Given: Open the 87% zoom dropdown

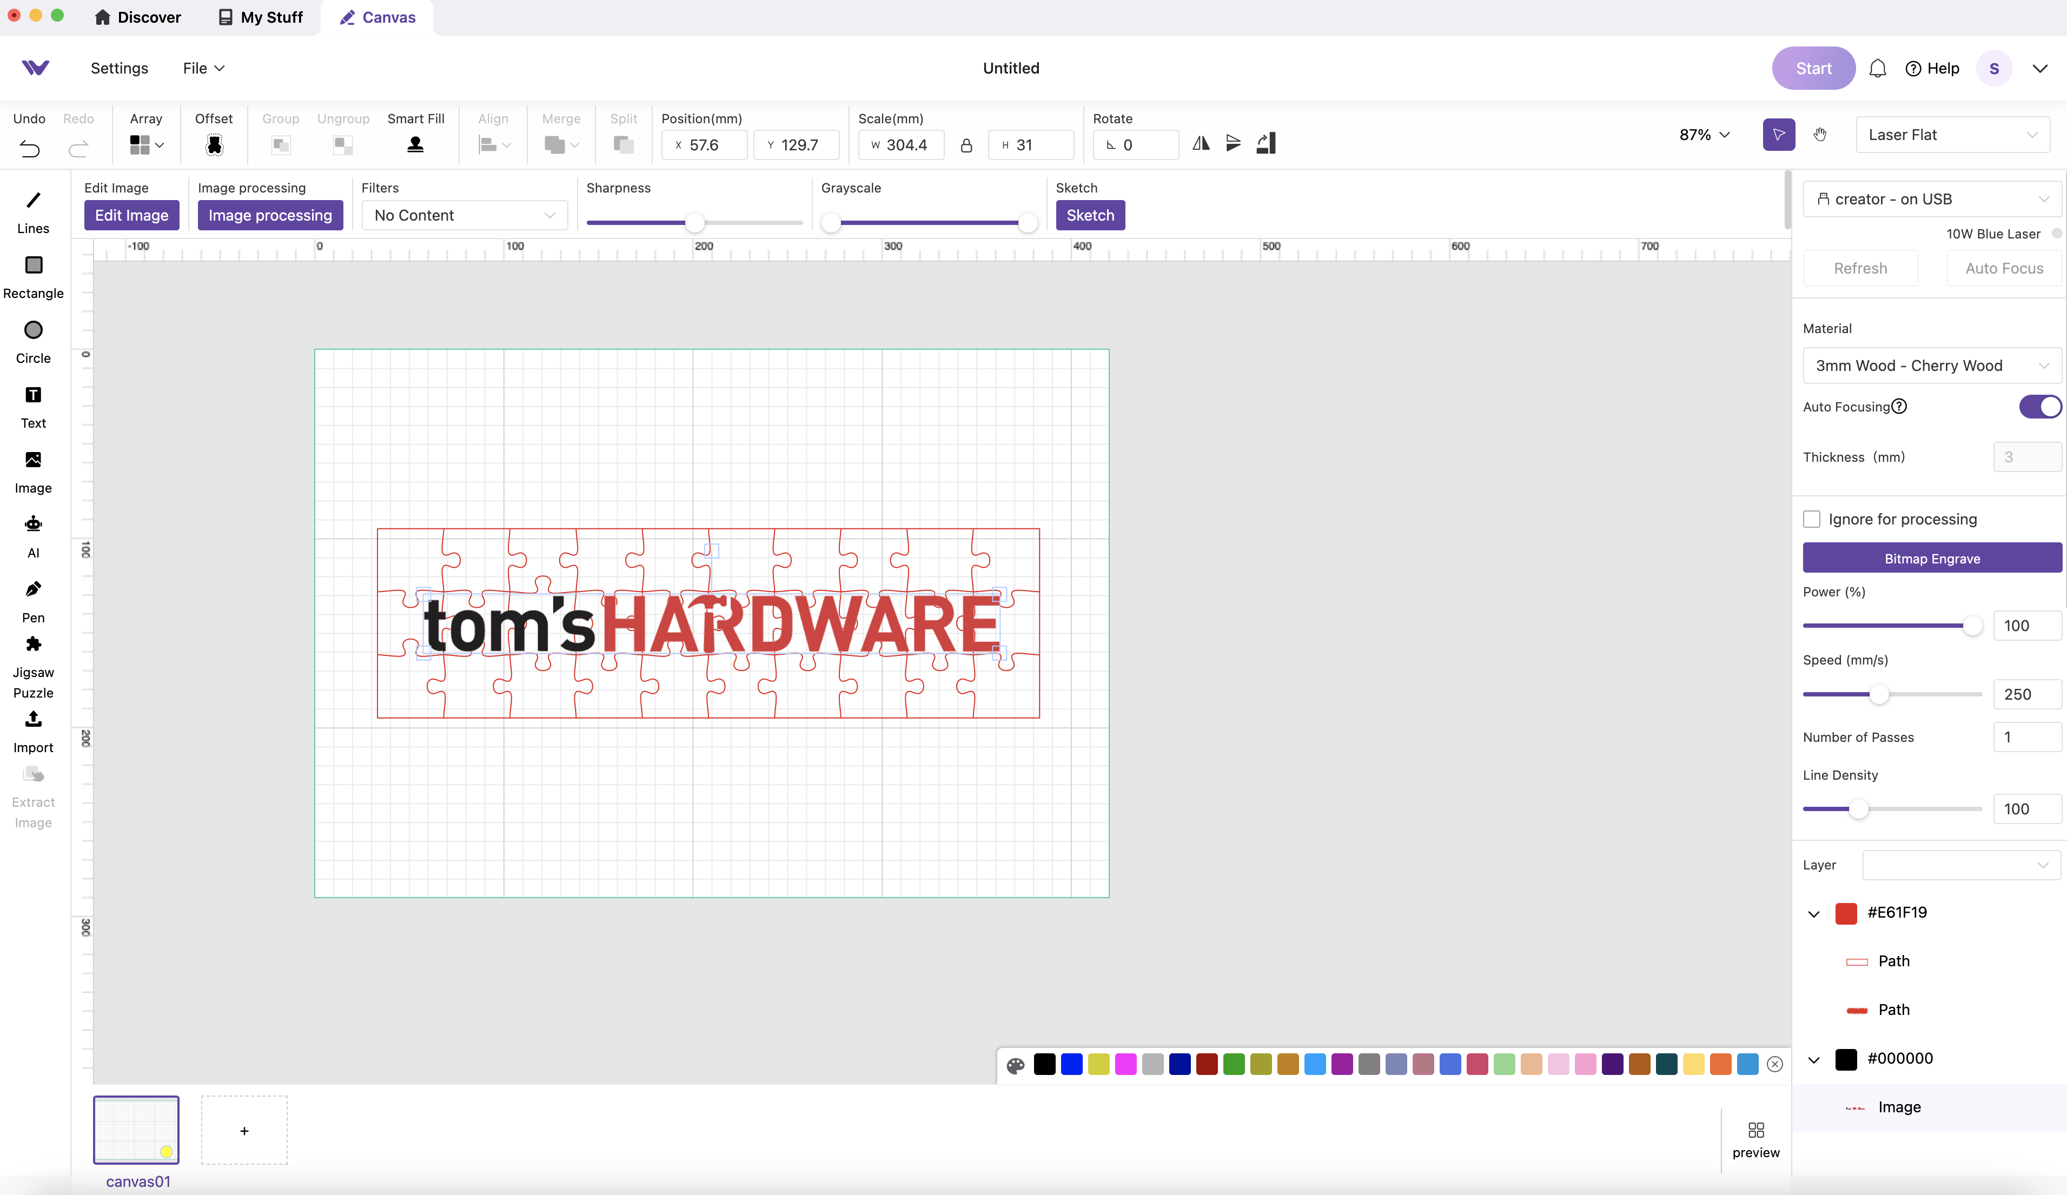Looking at the screenshot, I should tap(1705, 135).
